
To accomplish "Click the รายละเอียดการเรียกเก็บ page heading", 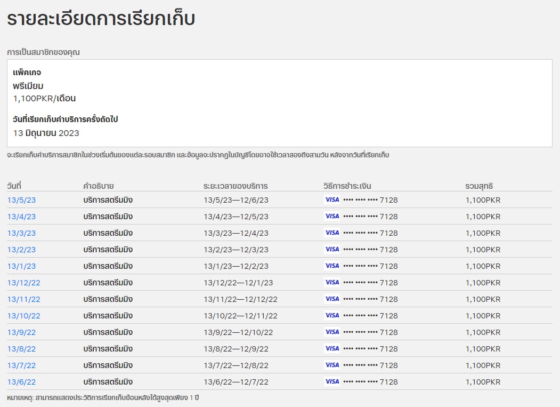I will (x=101, y=19).
